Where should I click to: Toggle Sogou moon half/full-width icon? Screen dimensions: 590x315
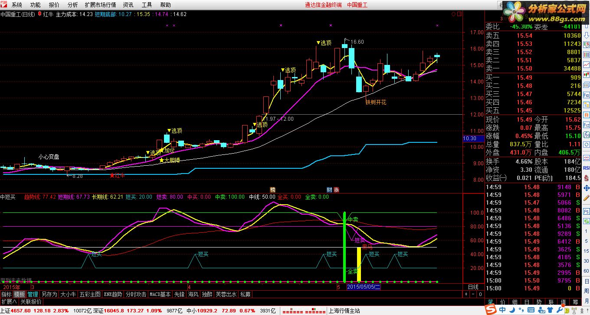pos(512,310)
